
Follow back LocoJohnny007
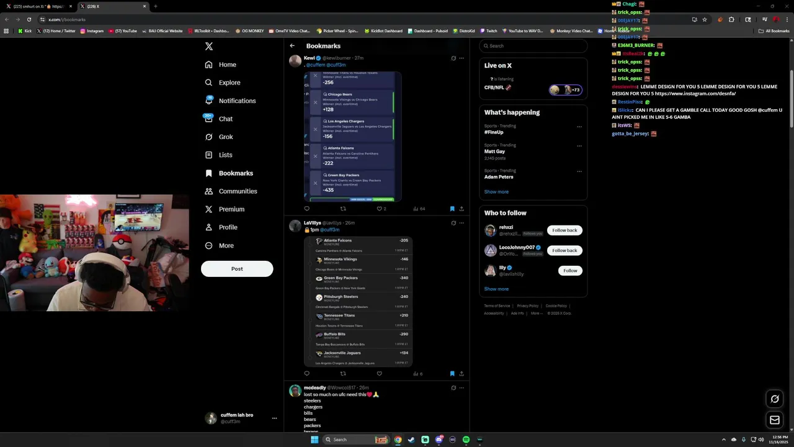tap(564, 250)
